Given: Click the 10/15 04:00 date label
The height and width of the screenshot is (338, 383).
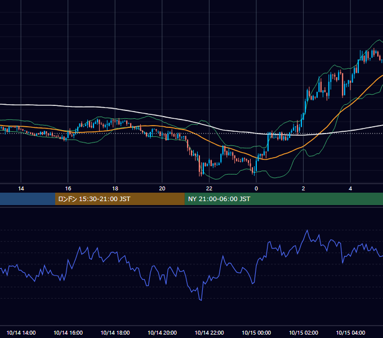Looking at the screenshot, I should click(350, 332).
